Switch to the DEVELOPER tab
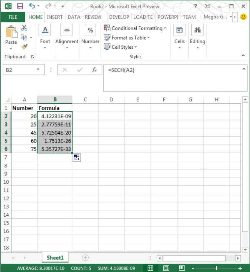 click(x=119, y=17)
